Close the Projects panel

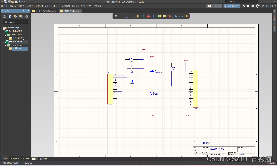pos(28,11)
